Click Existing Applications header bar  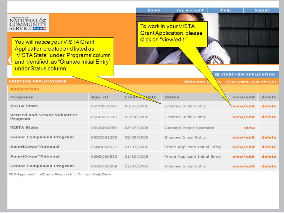(143, 81)
